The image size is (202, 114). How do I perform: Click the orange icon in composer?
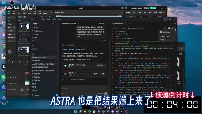[66, 93]
